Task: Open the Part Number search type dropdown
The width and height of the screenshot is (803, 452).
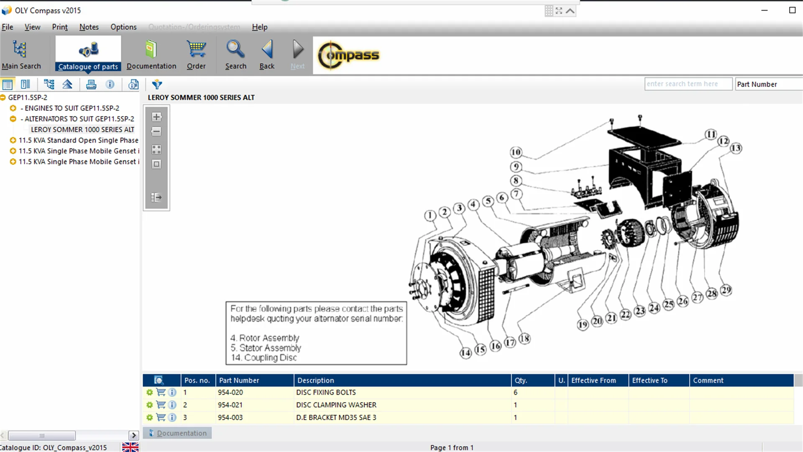Action: tap(769, 84)
